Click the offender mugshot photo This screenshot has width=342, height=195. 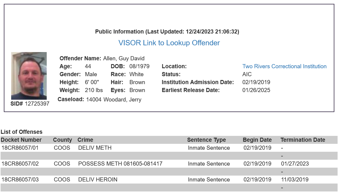[x=29, y=76]
